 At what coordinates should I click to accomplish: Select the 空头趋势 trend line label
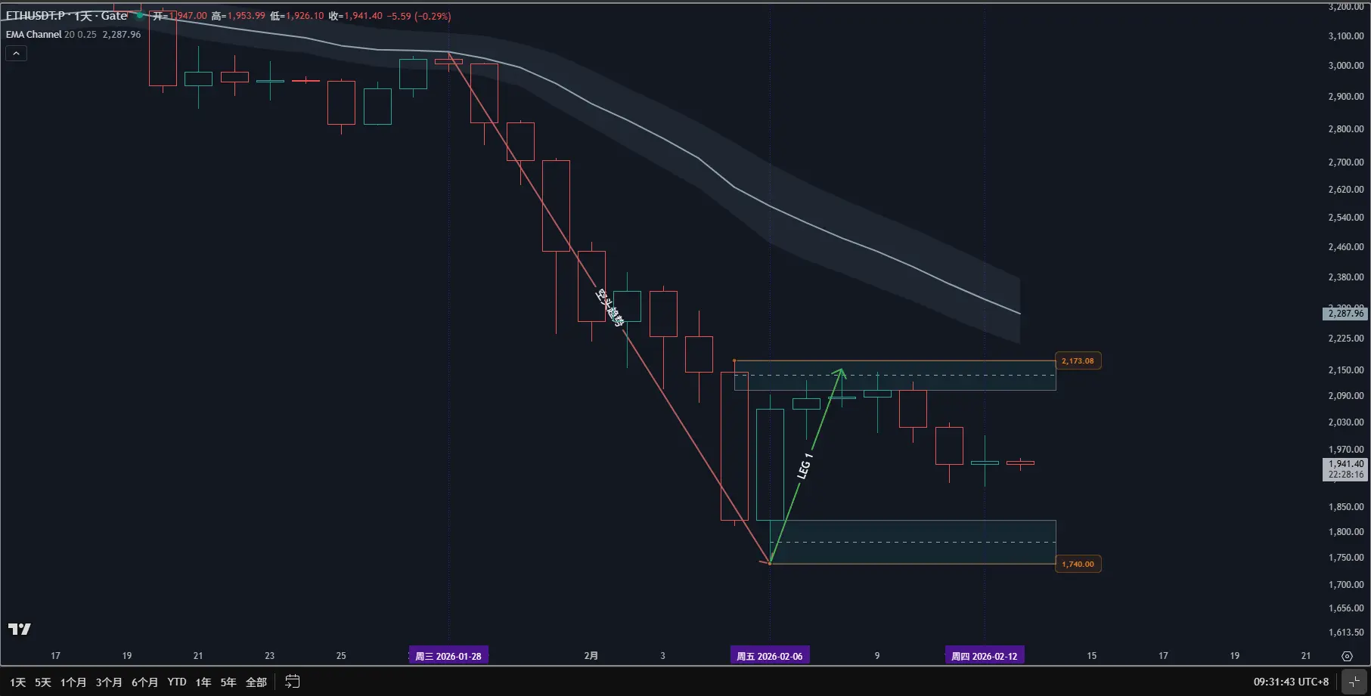coord(610,308)
